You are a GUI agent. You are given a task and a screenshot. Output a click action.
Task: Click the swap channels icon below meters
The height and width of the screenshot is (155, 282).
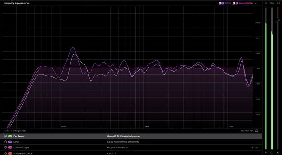[266, 153]
